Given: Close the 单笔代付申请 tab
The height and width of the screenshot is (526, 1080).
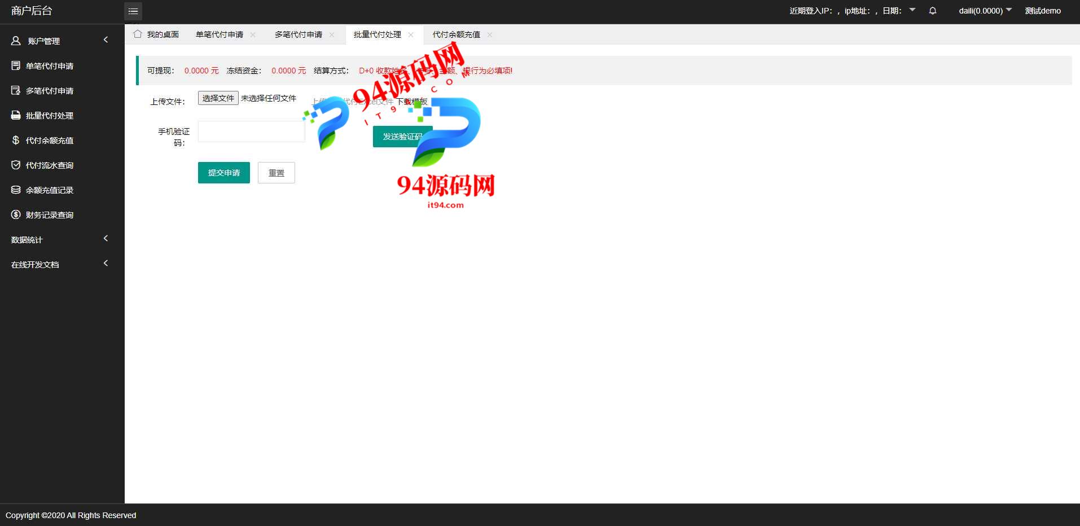Looking at the screenshot, I should click(253, 34).
